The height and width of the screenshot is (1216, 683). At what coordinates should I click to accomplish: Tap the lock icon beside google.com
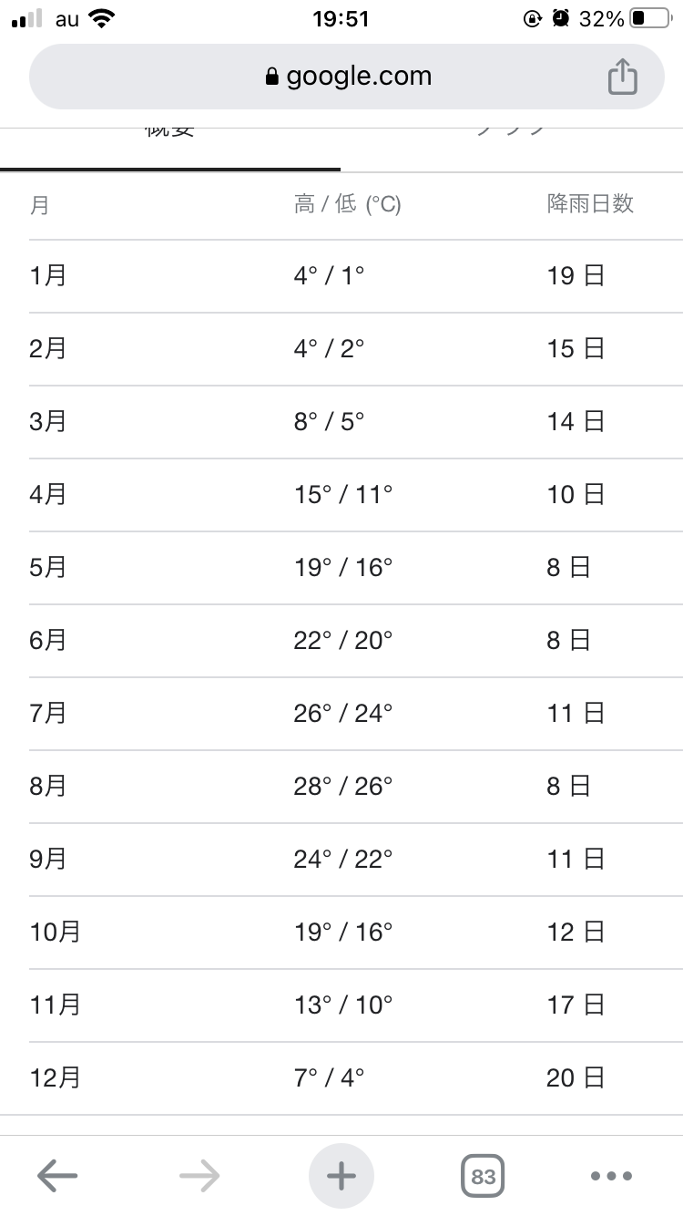[271, 77]
